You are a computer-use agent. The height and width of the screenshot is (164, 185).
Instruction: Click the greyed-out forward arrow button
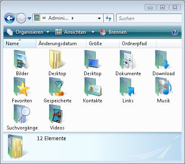(x=21, y=18)
